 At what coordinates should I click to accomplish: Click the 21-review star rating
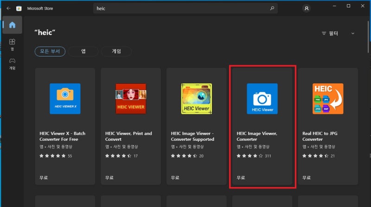(319, 156)
